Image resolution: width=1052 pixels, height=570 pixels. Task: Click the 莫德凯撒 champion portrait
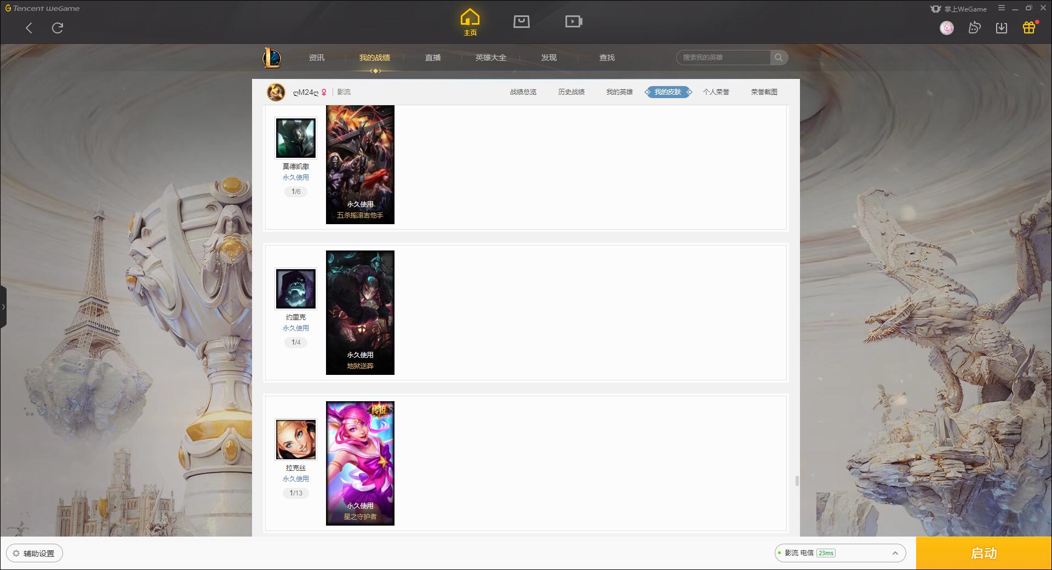pyautogui.click(x=296, y=138)
